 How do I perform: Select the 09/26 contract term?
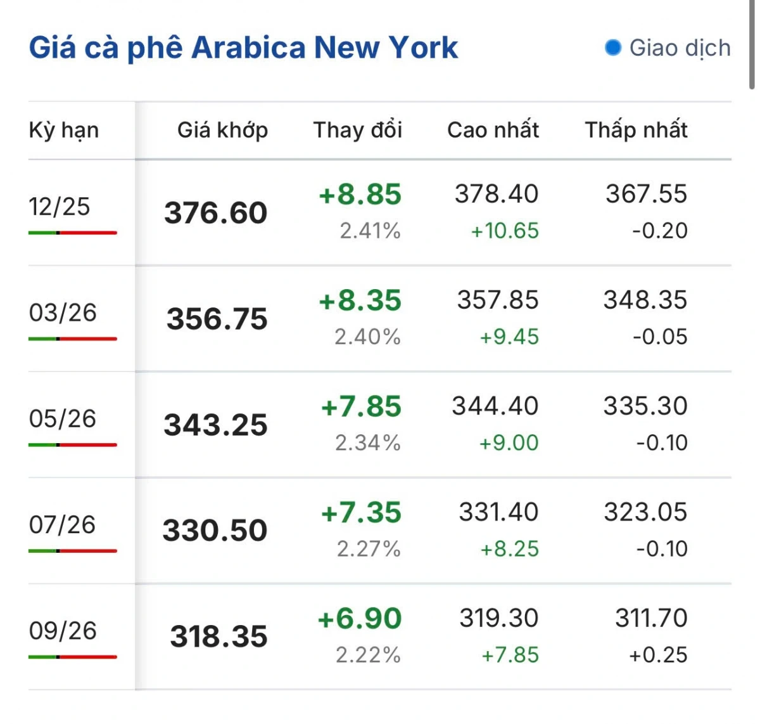pos(63,630)
